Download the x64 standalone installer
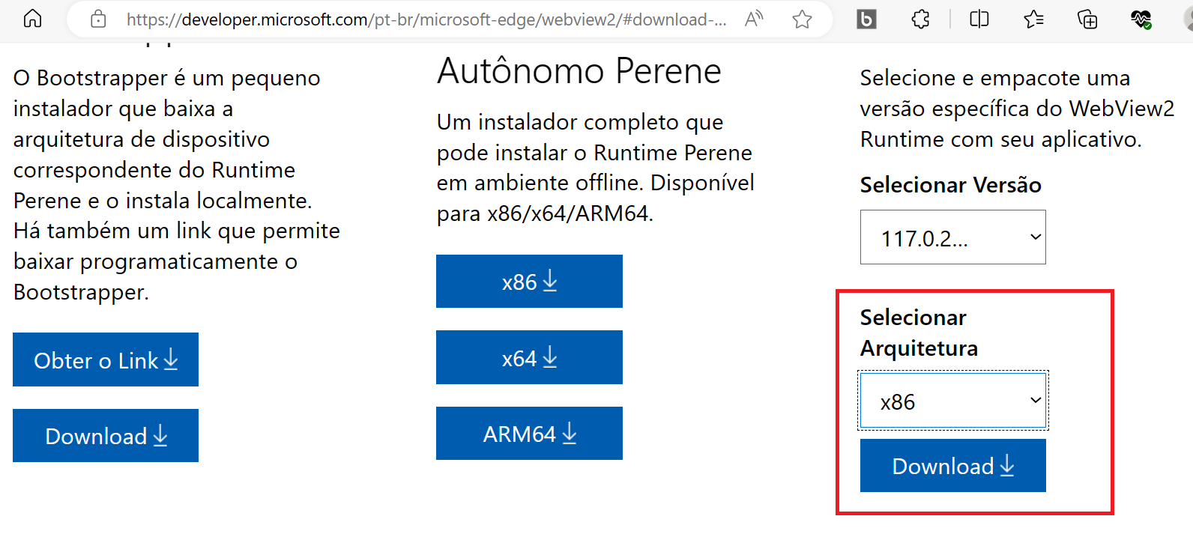 [529, 357]
